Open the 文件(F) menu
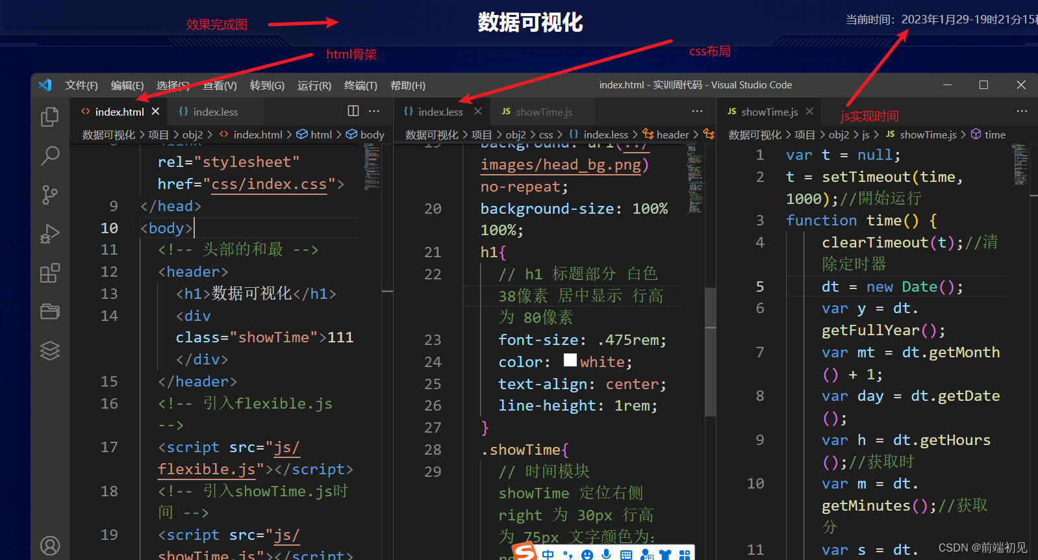The image size is (1038, 560). click(x=81, y=85)
